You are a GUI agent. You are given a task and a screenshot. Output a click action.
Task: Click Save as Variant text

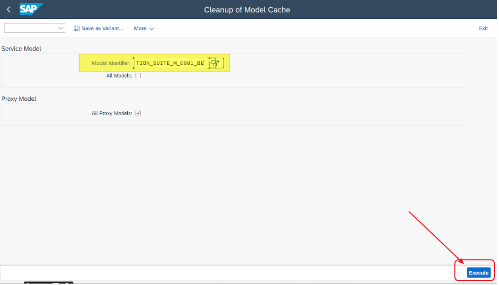102,28
